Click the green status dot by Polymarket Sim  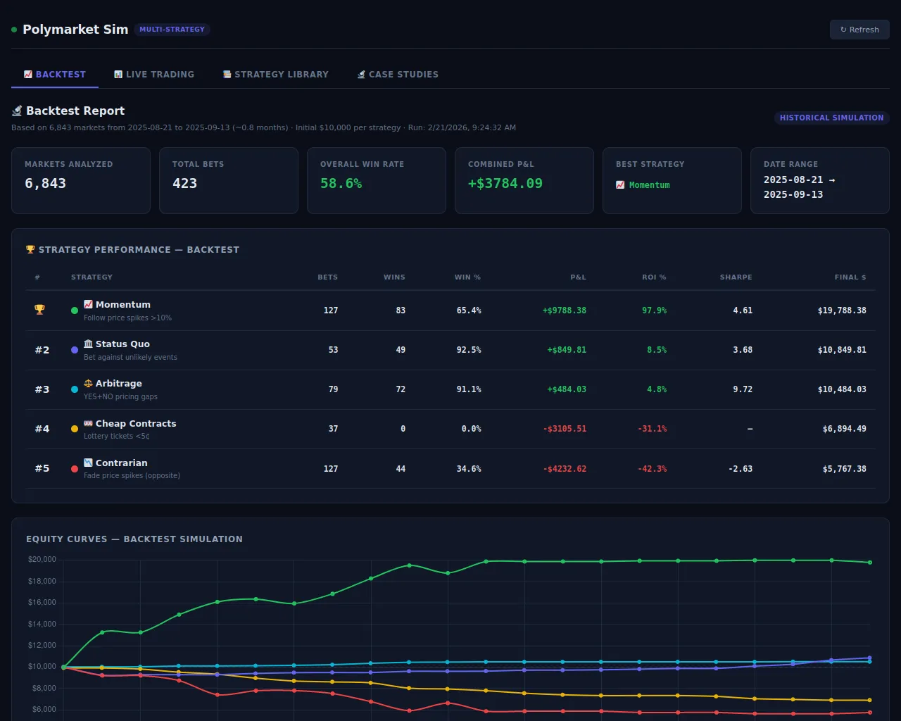pyautogui.click(x=14, y=30)
